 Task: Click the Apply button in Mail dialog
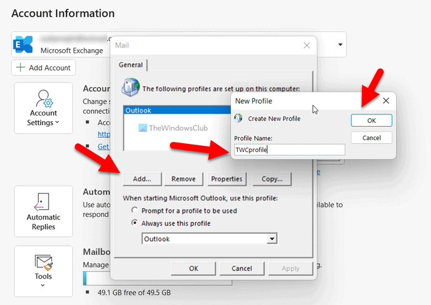tap(291, 268)
